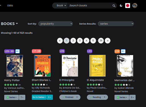
Task: Toggle the Reading status on El Alquimista
Action: click(x=97, y=97)
